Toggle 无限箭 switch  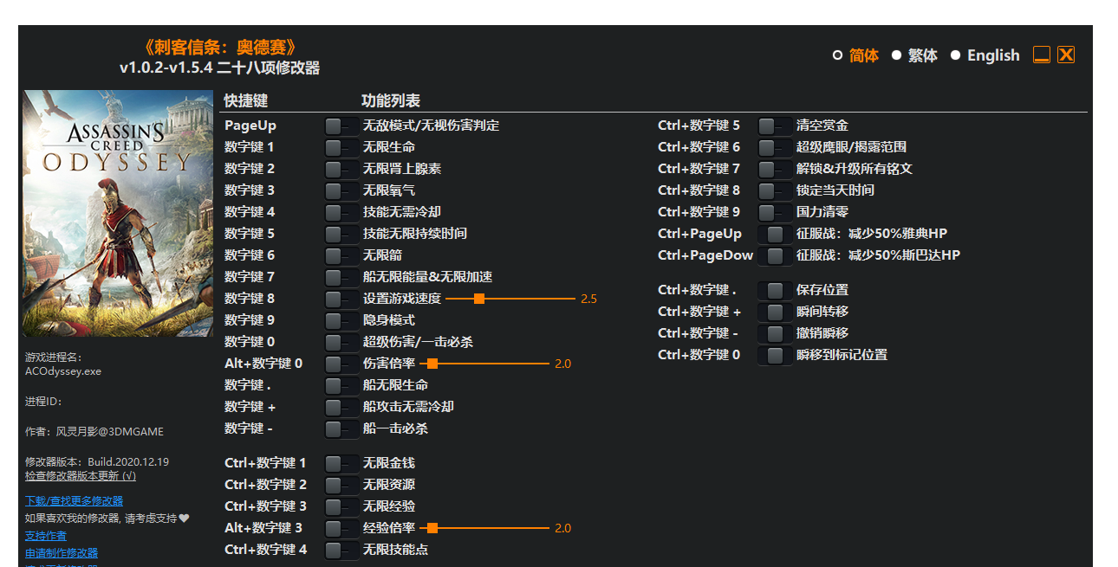tap(341, 255)
